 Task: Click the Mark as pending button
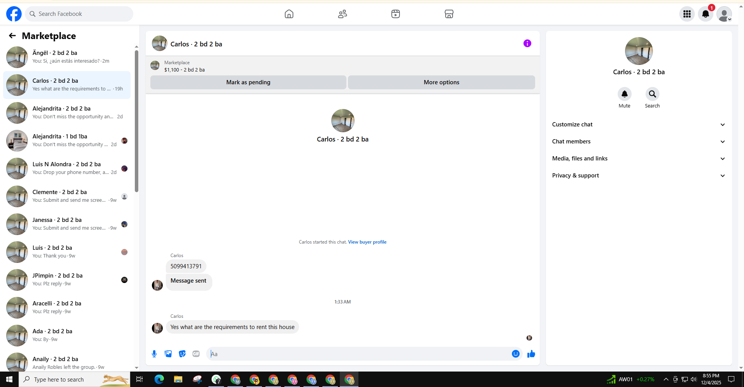(248, 82)
